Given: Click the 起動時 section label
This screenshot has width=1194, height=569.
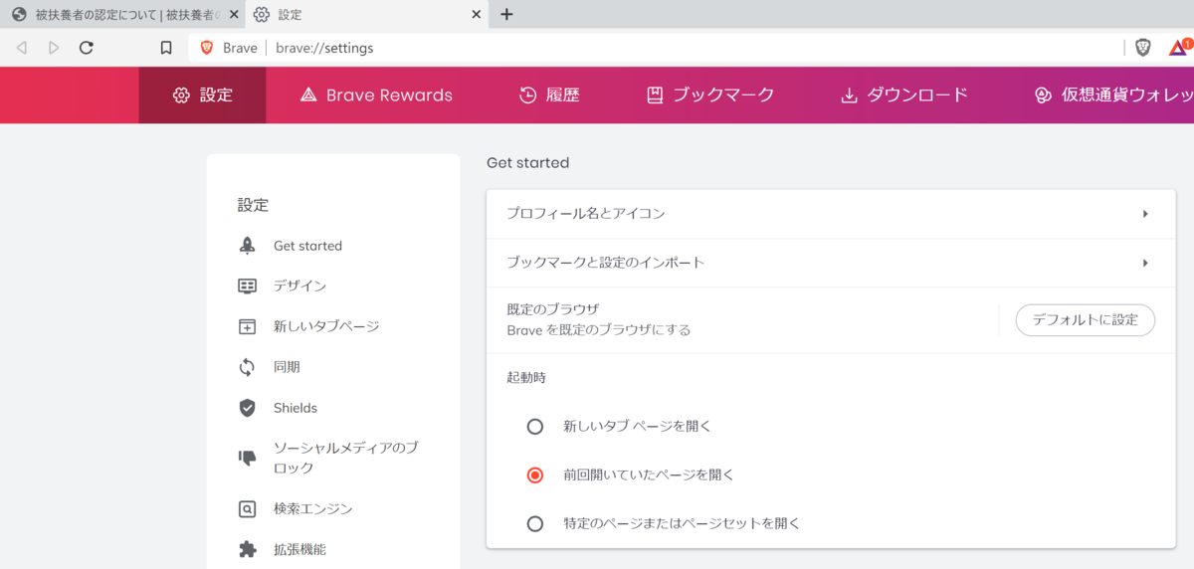Looking at the screenshot, I should pos(526,378).
